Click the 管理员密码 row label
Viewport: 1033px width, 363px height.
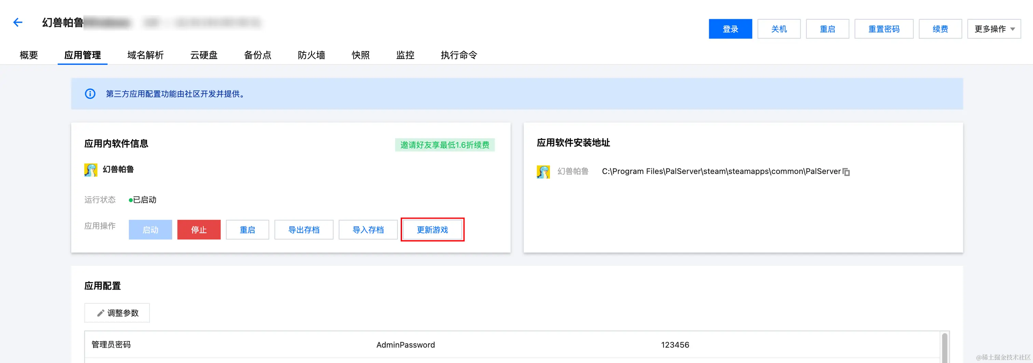click(x=111, y=345)
